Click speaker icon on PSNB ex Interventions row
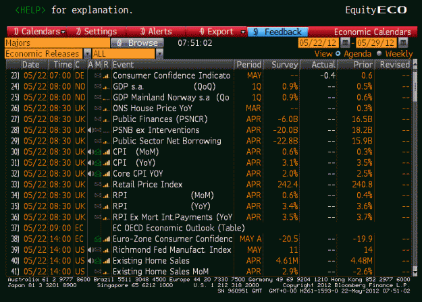The image size is (422, 302). pos(90,130)
